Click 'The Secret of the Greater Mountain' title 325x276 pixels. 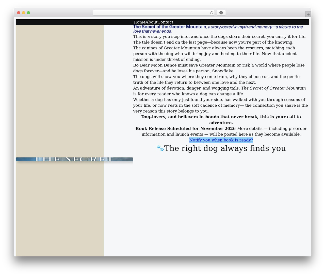[170, 27]
